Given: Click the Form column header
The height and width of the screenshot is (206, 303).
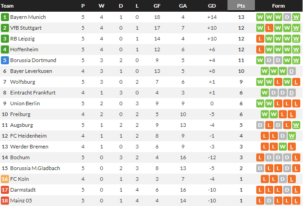Looking at the screenshot, I should pyautogui.click(x=278, y=6).
